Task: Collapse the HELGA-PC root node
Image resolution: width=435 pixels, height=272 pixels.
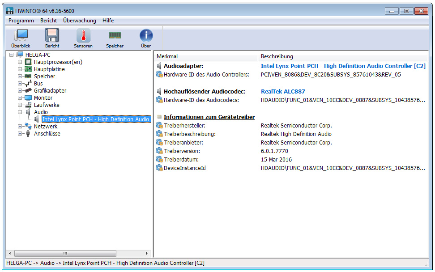Action: (x=11, y=55)
